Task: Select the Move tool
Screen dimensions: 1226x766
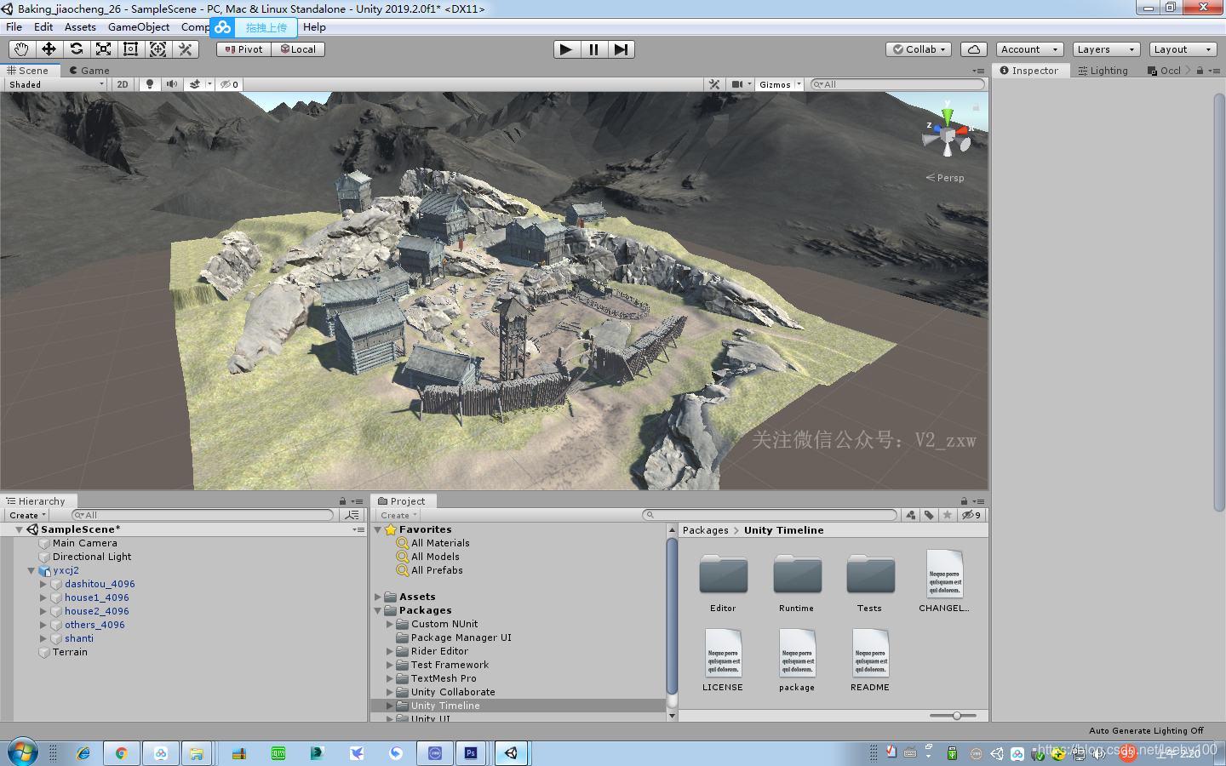Action: [49, 49]
